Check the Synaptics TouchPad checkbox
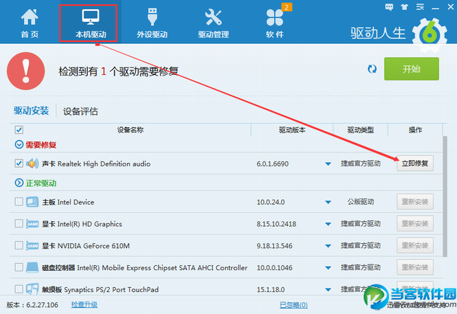Viewport: 457px width, 314px height. tap(19, 289)
